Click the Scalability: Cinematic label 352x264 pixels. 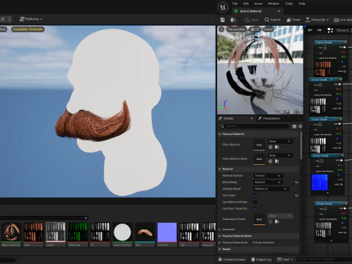point(28,29)
